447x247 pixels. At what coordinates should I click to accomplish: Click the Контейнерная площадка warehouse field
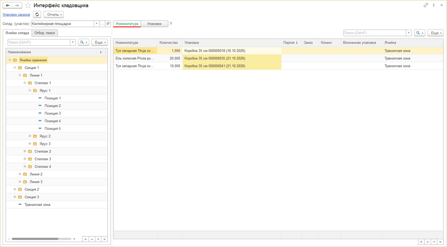click(x=63, y=24)
